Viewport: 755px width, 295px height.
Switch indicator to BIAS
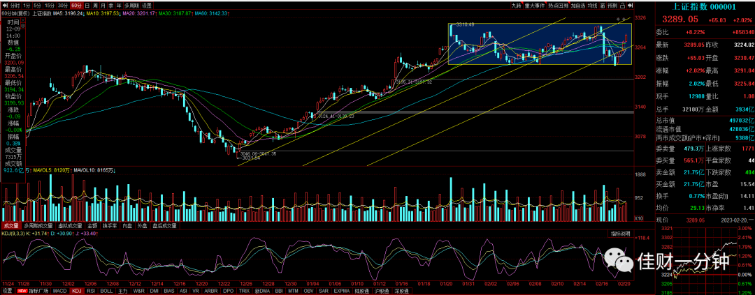pyautogui.click(x=169, y=291)
